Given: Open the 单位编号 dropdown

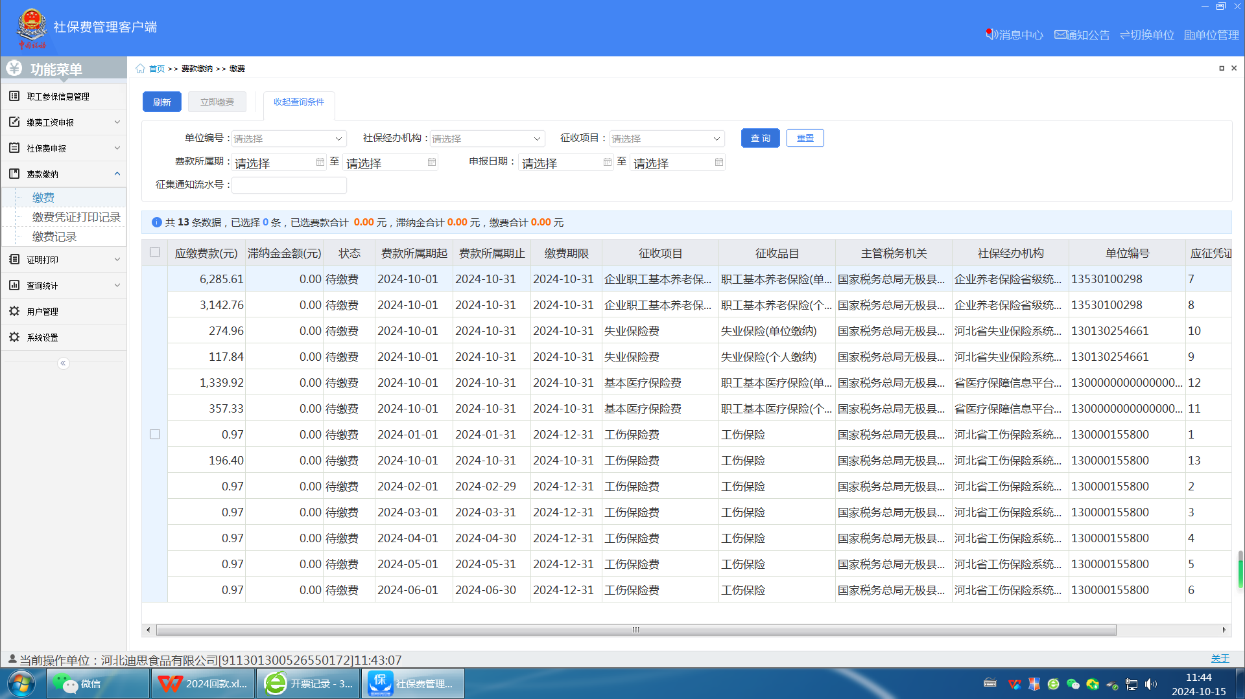Looking at the screenshot, I should pyautogui.click(x=289, y=139).
